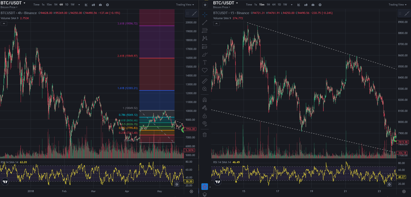Open the heart icons tool
The width and height of the screenshot is (411, 197).
(x=205, y=70)
